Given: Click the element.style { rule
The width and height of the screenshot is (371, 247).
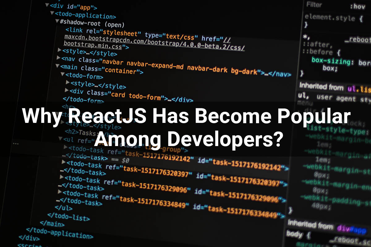Looking at the screenshot, I should (334, 17).
